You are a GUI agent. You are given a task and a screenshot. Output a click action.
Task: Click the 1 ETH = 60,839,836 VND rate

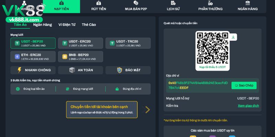pos(35,59)
